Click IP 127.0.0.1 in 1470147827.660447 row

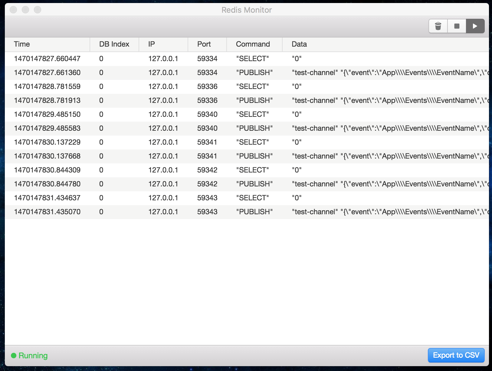coord(163,59)
